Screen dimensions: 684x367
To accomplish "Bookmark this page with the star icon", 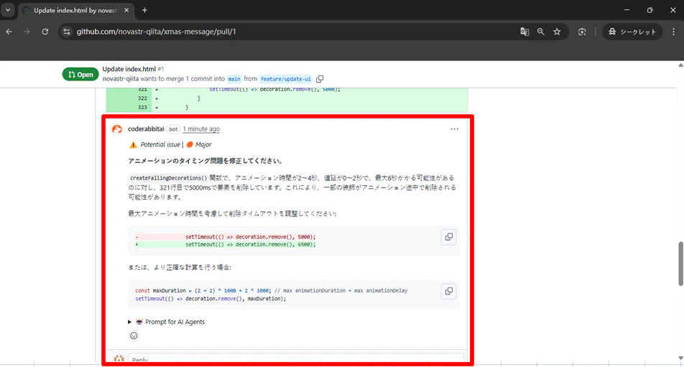I will (x=557, y=32).
